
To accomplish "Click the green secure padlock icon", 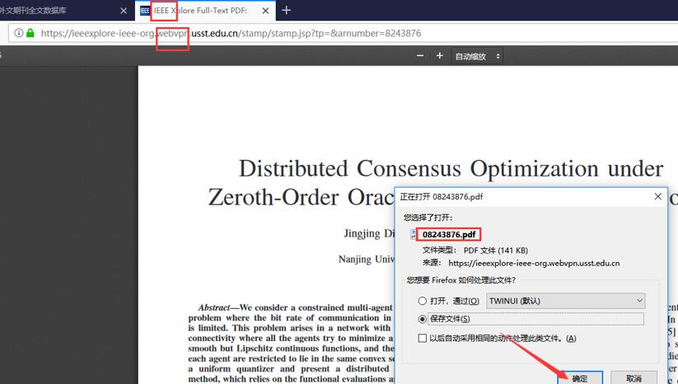I will [30, 34].
